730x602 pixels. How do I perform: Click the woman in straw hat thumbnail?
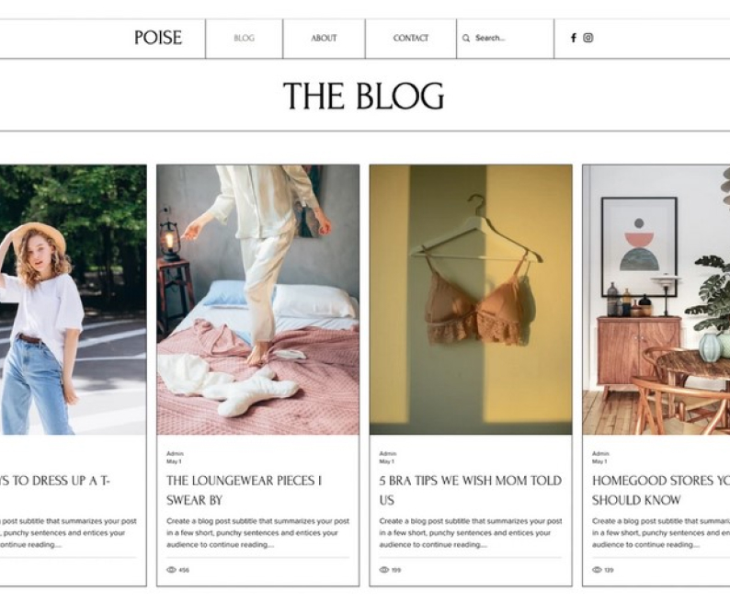73,300
